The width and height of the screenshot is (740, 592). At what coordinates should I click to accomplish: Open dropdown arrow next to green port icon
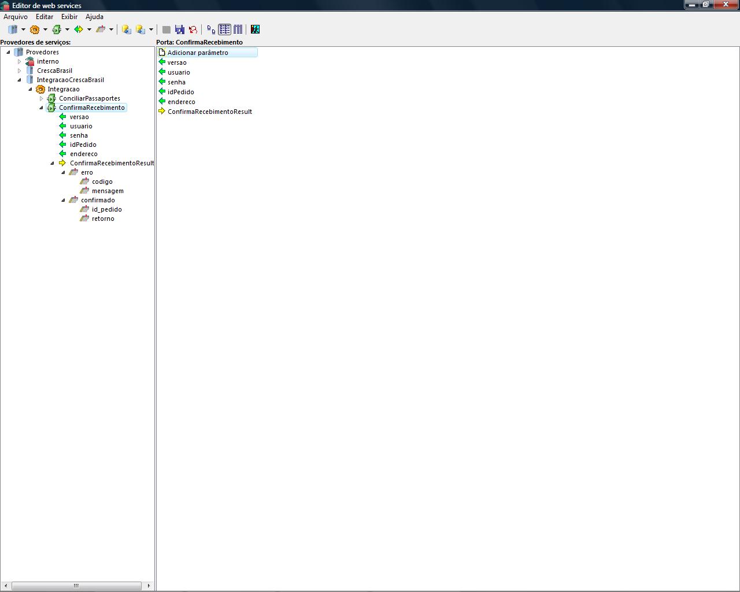[67, 29]
